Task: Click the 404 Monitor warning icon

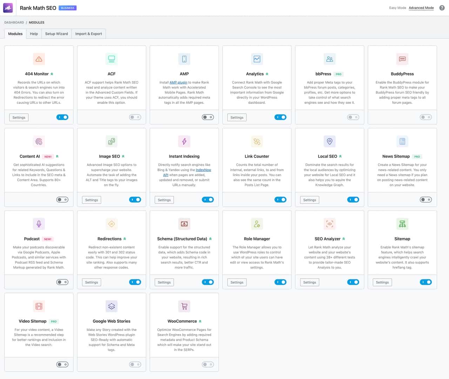Action: (39, 59)
